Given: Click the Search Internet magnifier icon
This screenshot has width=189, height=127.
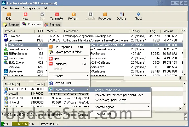Looking at the screenshot, I should point(51,90).
